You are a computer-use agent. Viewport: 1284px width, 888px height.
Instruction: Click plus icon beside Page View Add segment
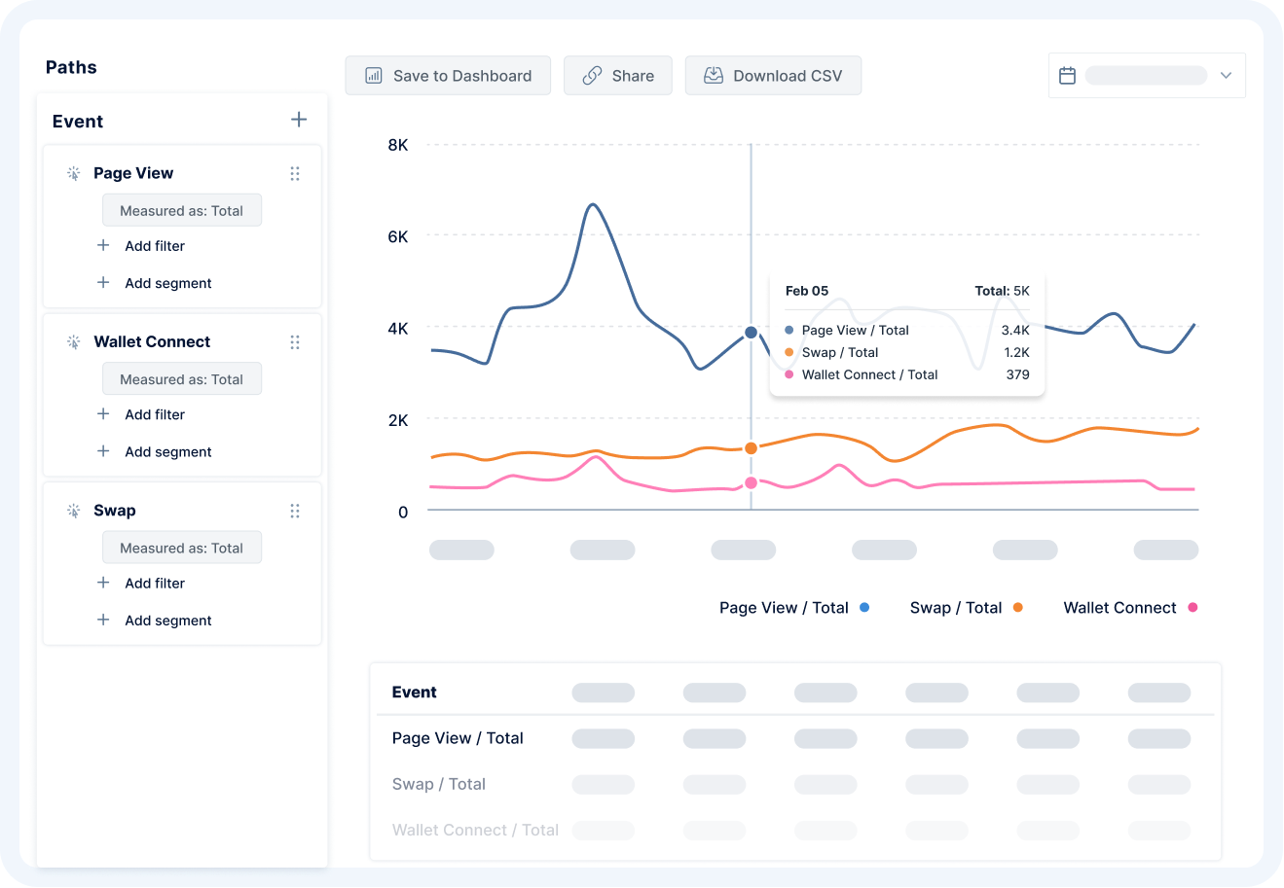point(103,282)
